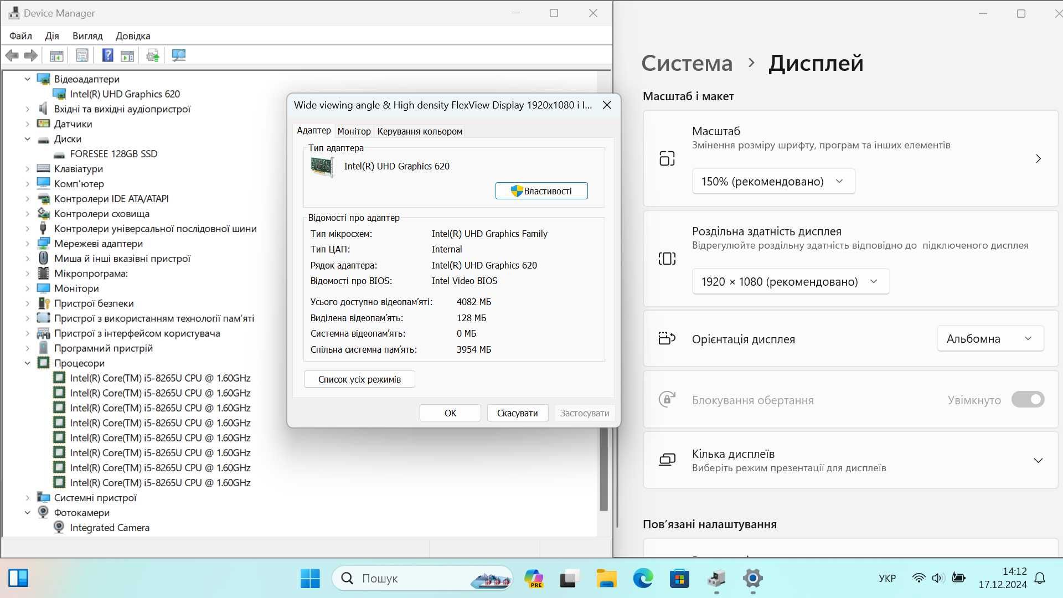This screenshot has height=598, width=1063.
Task: Click the Device Manager taskbar icon
Action: (x=716, y=579)
